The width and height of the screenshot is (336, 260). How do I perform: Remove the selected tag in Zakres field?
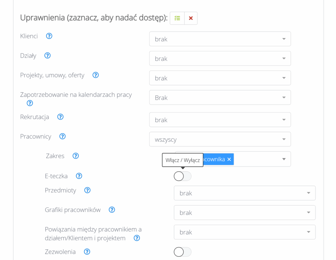coord(229,159)
